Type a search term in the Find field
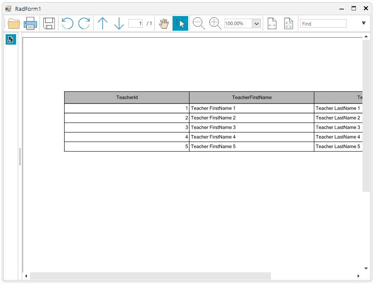375x284 pixels. point(323,23)
